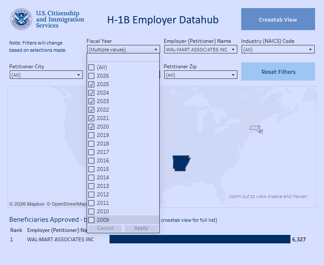This screenshot has width=324, height=265.
Task: Switch to Crosstab View
Action: (x=278, y=19)
